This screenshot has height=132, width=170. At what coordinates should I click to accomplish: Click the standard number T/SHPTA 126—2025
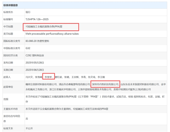[37, 19]
